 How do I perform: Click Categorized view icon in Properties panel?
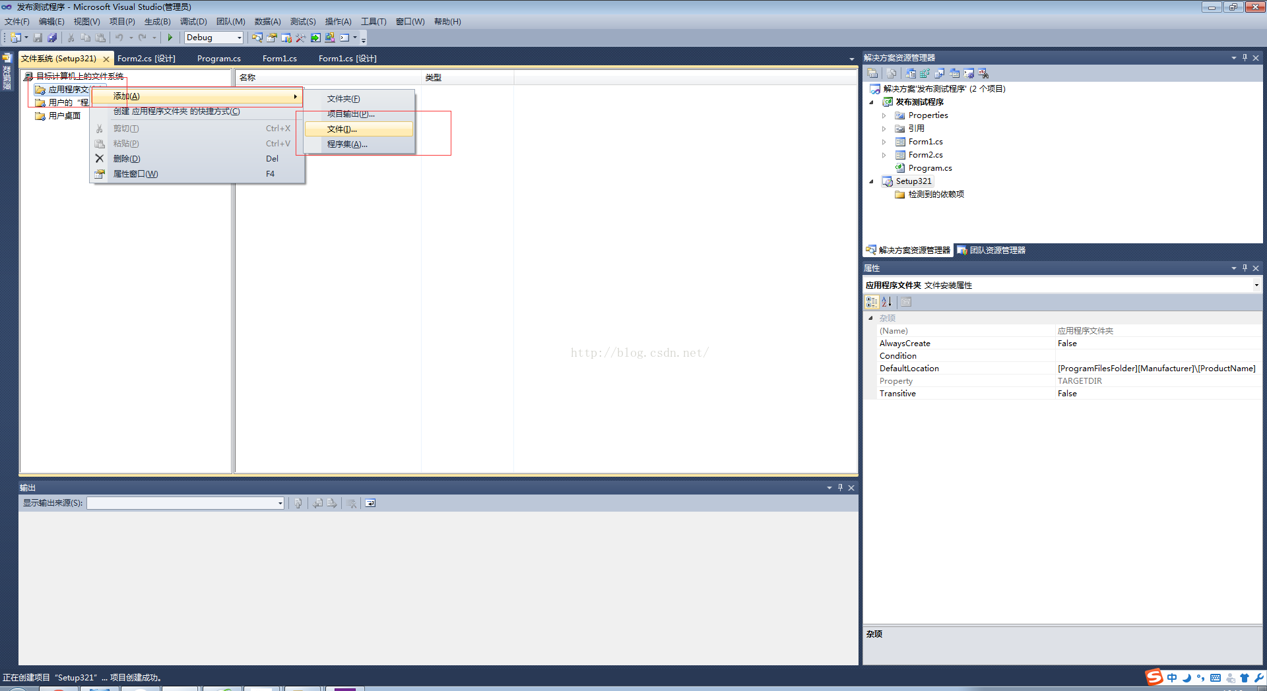[872, 302]
